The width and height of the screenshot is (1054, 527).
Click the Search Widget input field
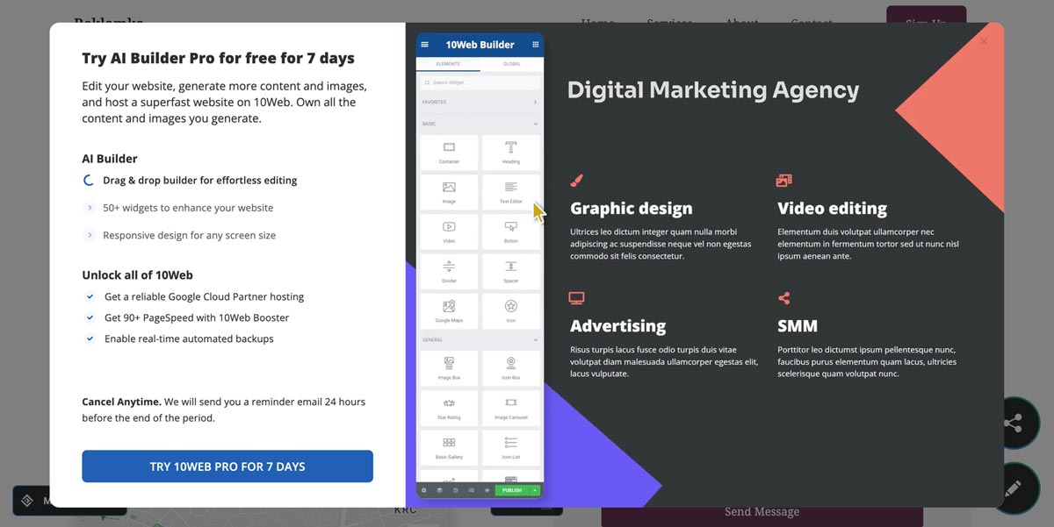480,82
